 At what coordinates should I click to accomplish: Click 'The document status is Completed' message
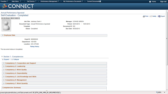pos(12,49)
